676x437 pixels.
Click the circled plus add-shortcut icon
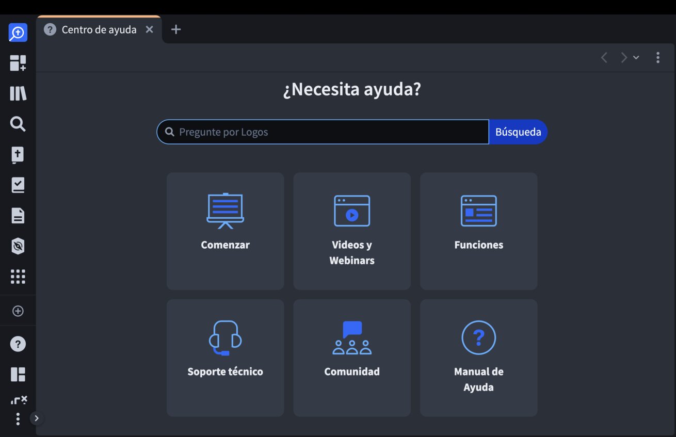(18, 311)
